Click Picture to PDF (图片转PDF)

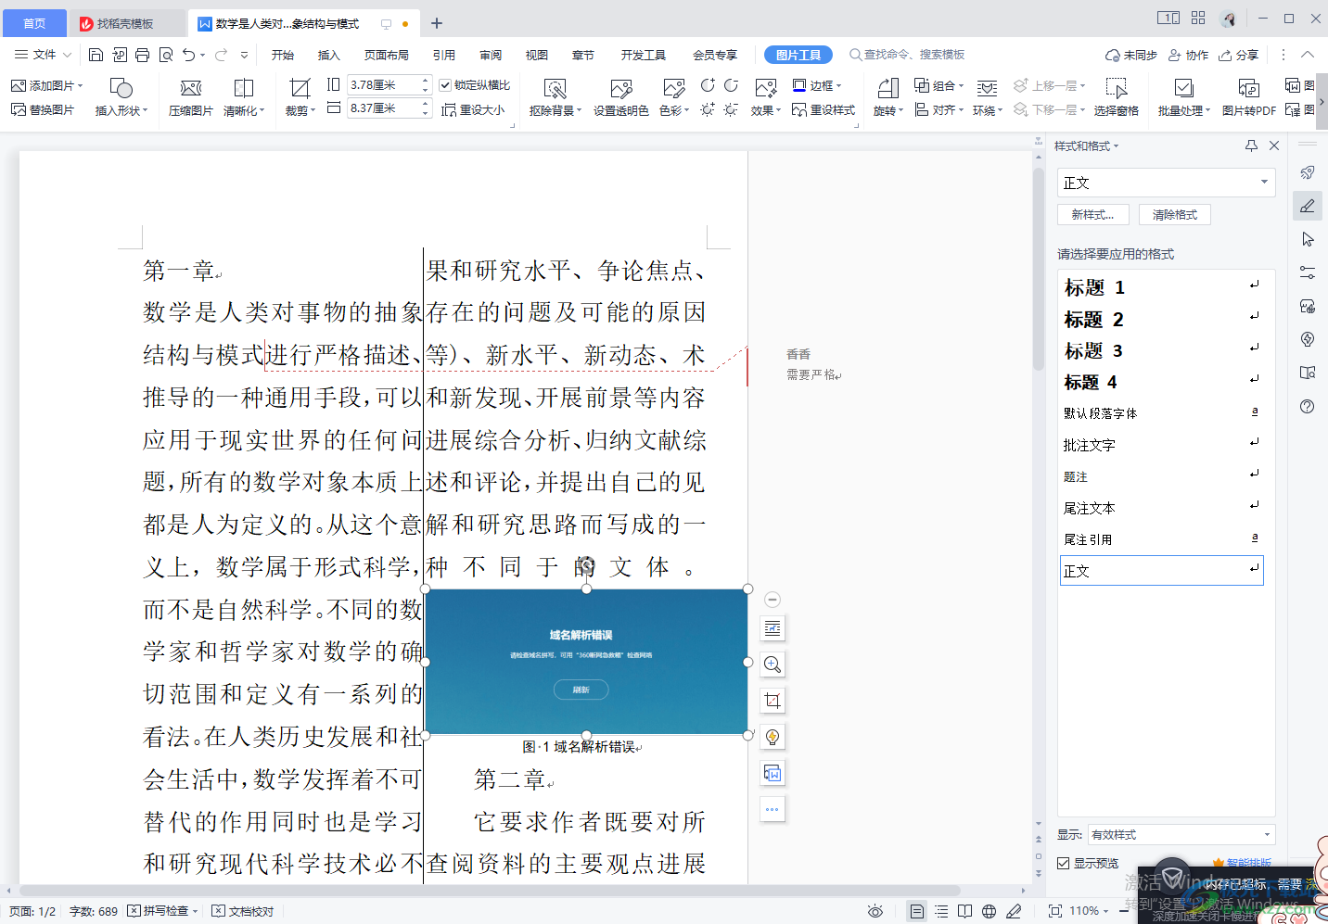point(1249,97)
